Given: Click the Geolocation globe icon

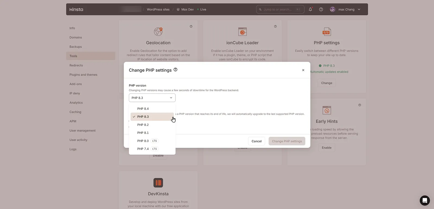Looking at the screenshot, I should 158,32.
